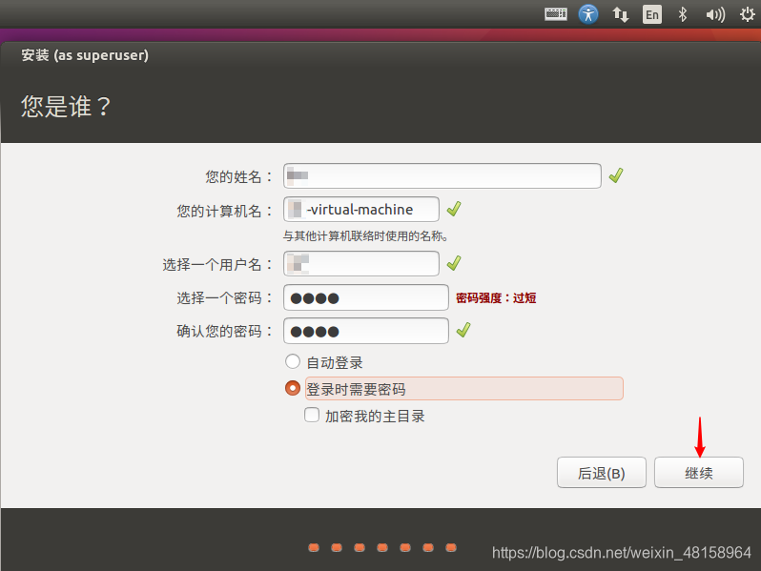The width and height of the screenshot is (761, 571).
Task: Click the 与其他计算机联络时使用的名称 hint text
Action: tap(365, 236)
